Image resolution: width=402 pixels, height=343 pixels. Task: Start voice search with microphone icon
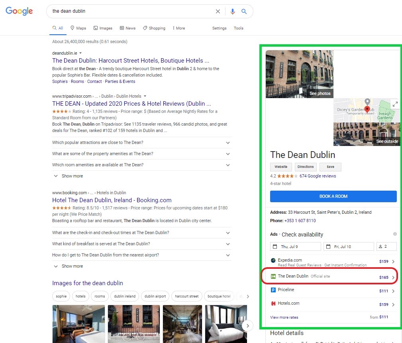point(233,12)
